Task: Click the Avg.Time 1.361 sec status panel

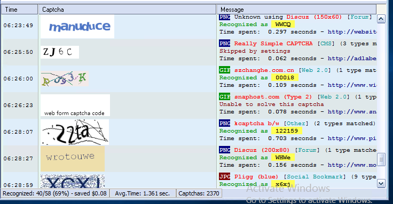Action: click(x=143, y=193)
